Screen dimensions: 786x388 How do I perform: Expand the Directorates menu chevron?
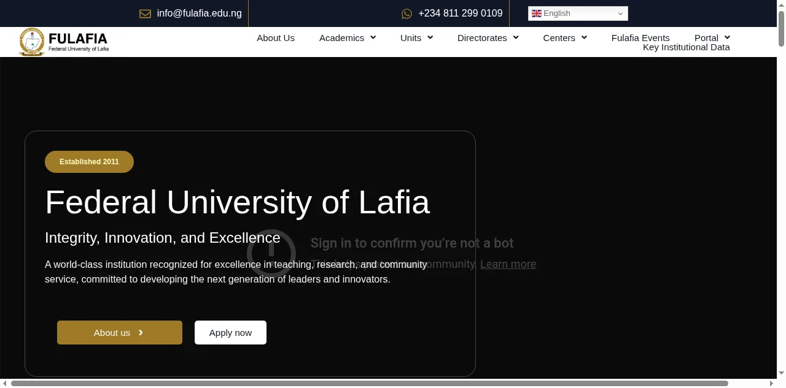coord(516,37)
